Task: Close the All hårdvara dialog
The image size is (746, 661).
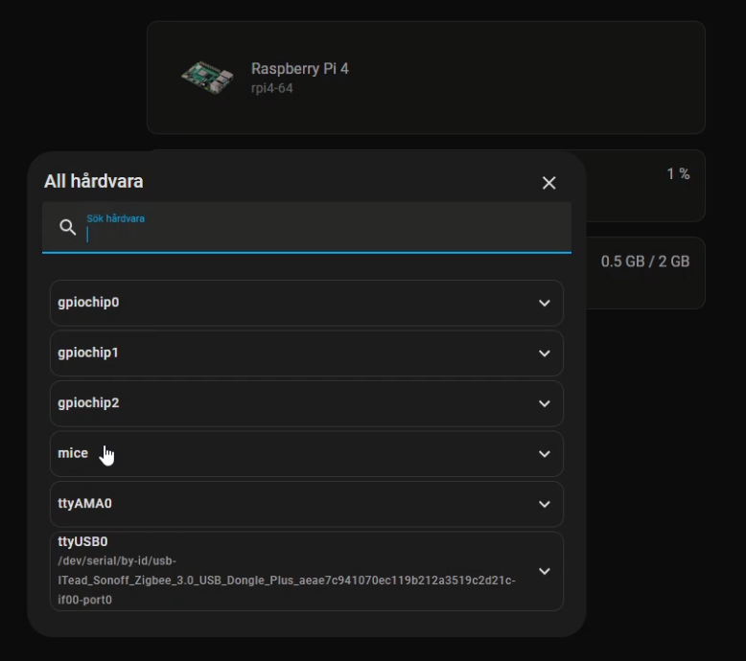Action: click(548, 182)
